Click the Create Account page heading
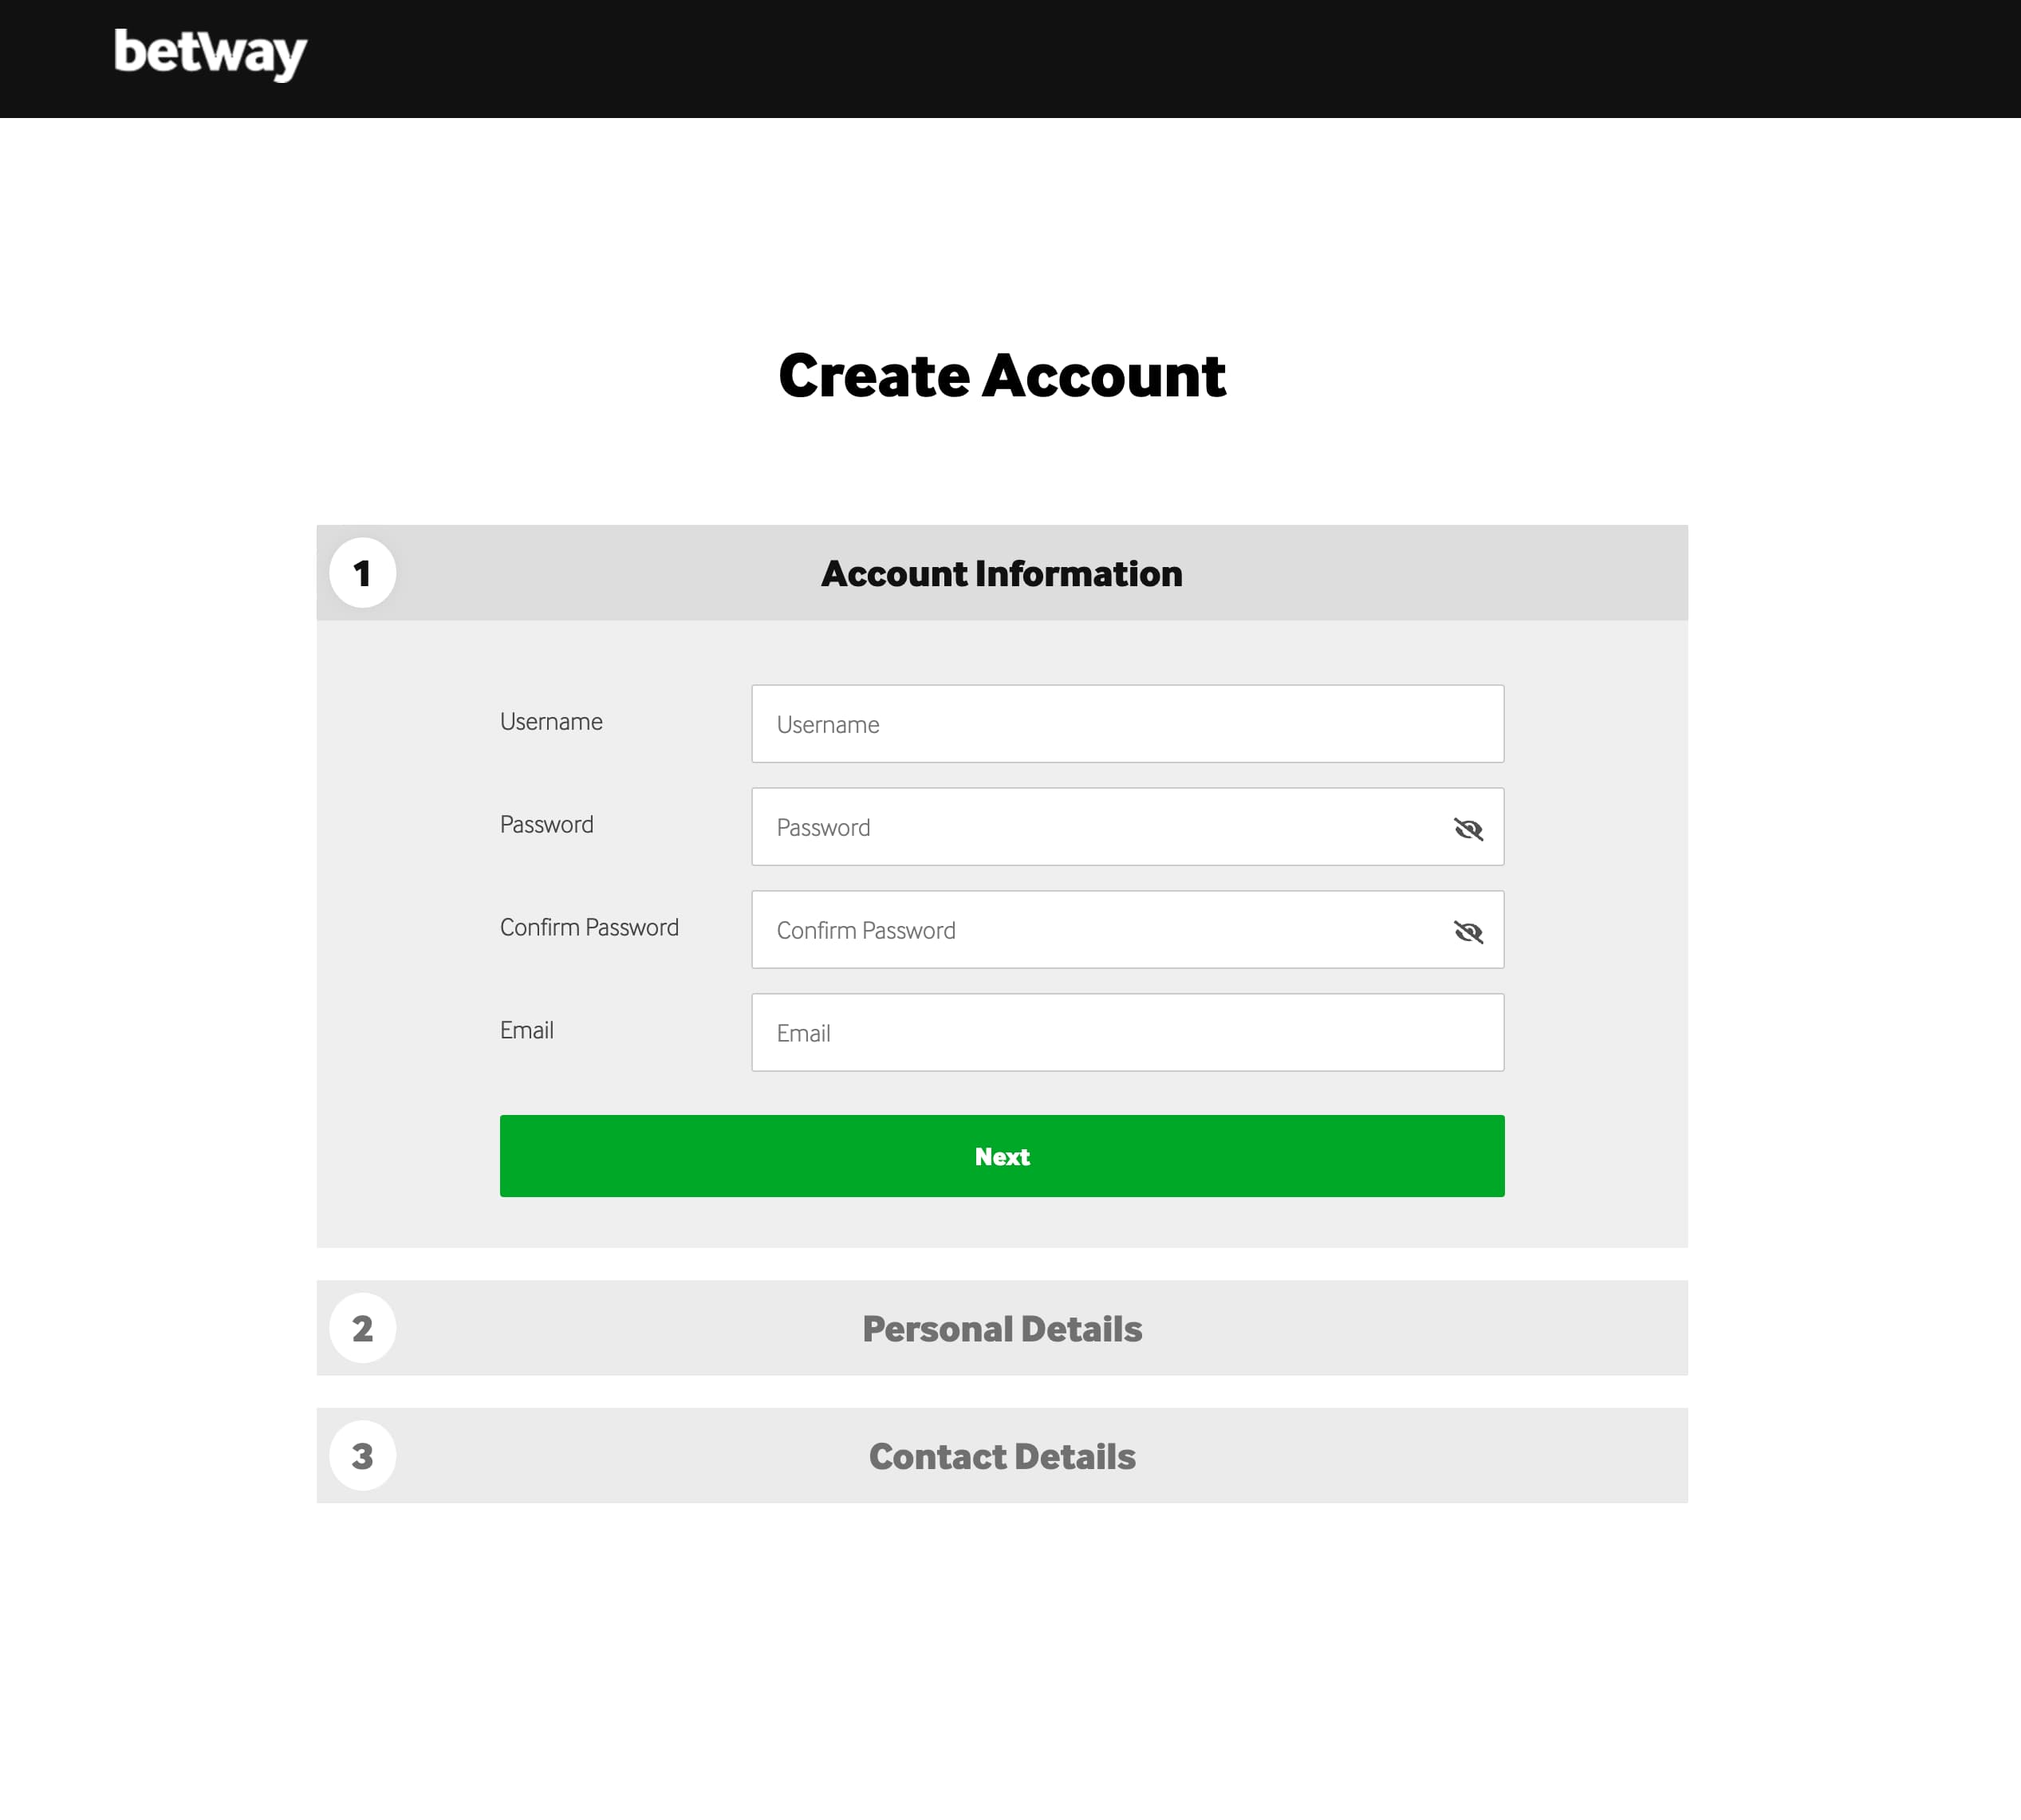Image resolution: width=2021 pixels, height=1820 pixels. tap(1001, 376)
